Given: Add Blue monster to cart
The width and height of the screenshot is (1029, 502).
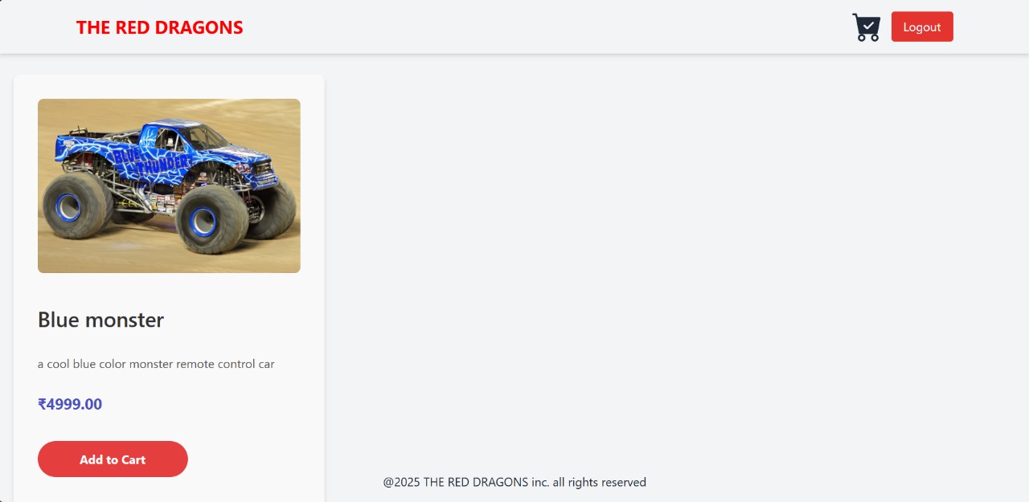Looking at the screenshot, I should [x=113, y=459].
